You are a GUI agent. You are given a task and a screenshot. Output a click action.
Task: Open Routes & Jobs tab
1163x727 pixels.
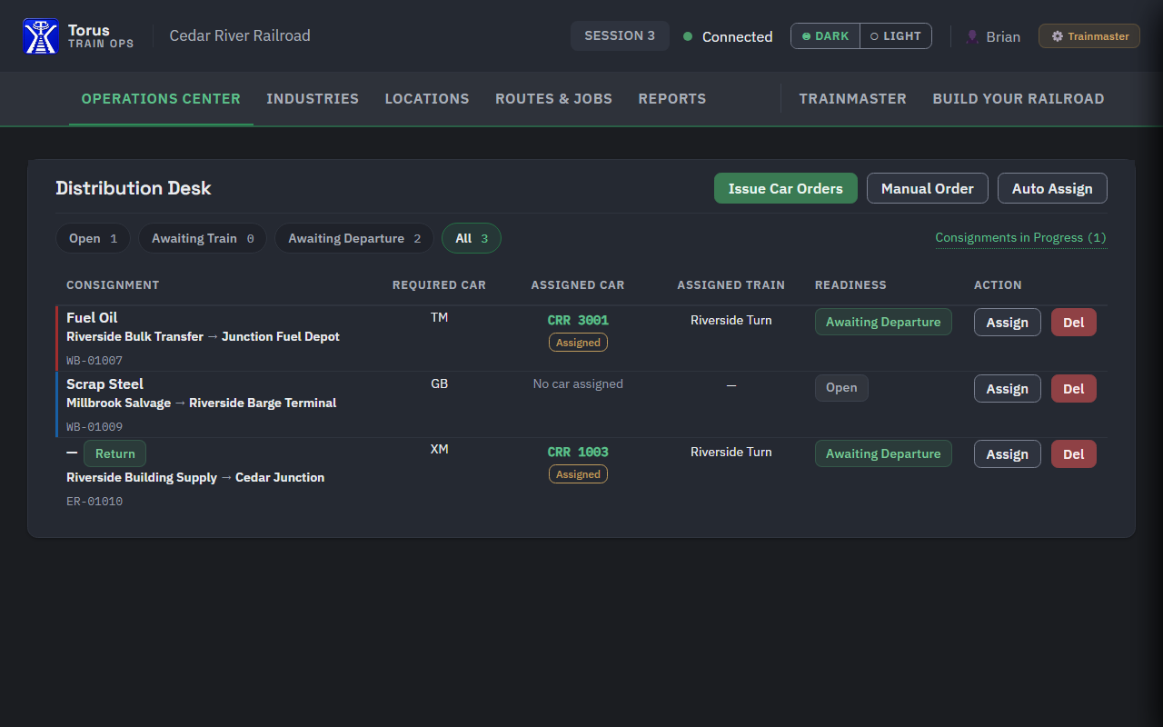coord(553,98)
